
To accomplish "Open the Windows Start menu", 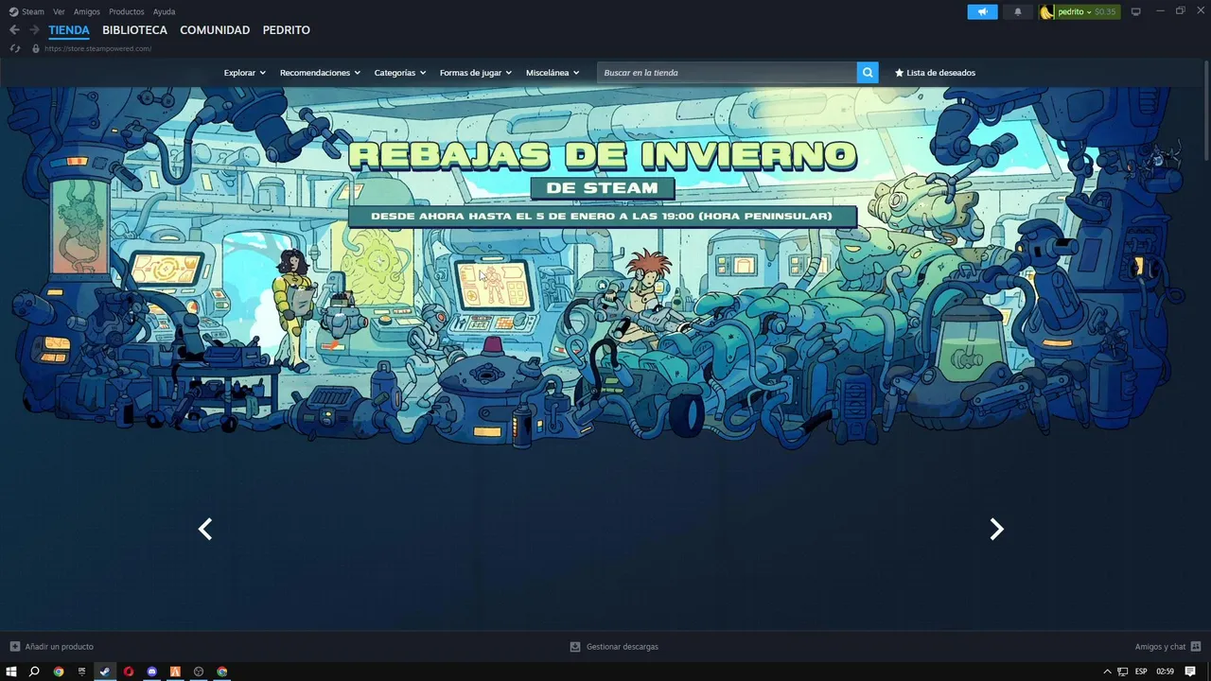I will 12,672.
